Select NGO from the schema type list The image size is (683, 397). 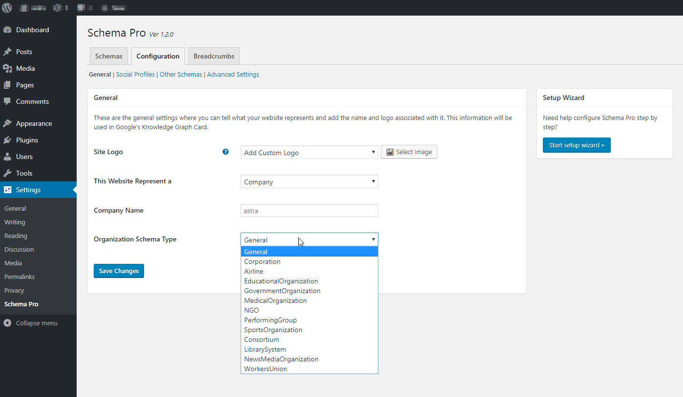tap(251, 310)
